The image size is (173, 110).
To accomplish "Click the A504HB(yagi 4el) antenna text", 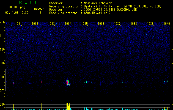I will pyautogui.click(x=97, y=13).
